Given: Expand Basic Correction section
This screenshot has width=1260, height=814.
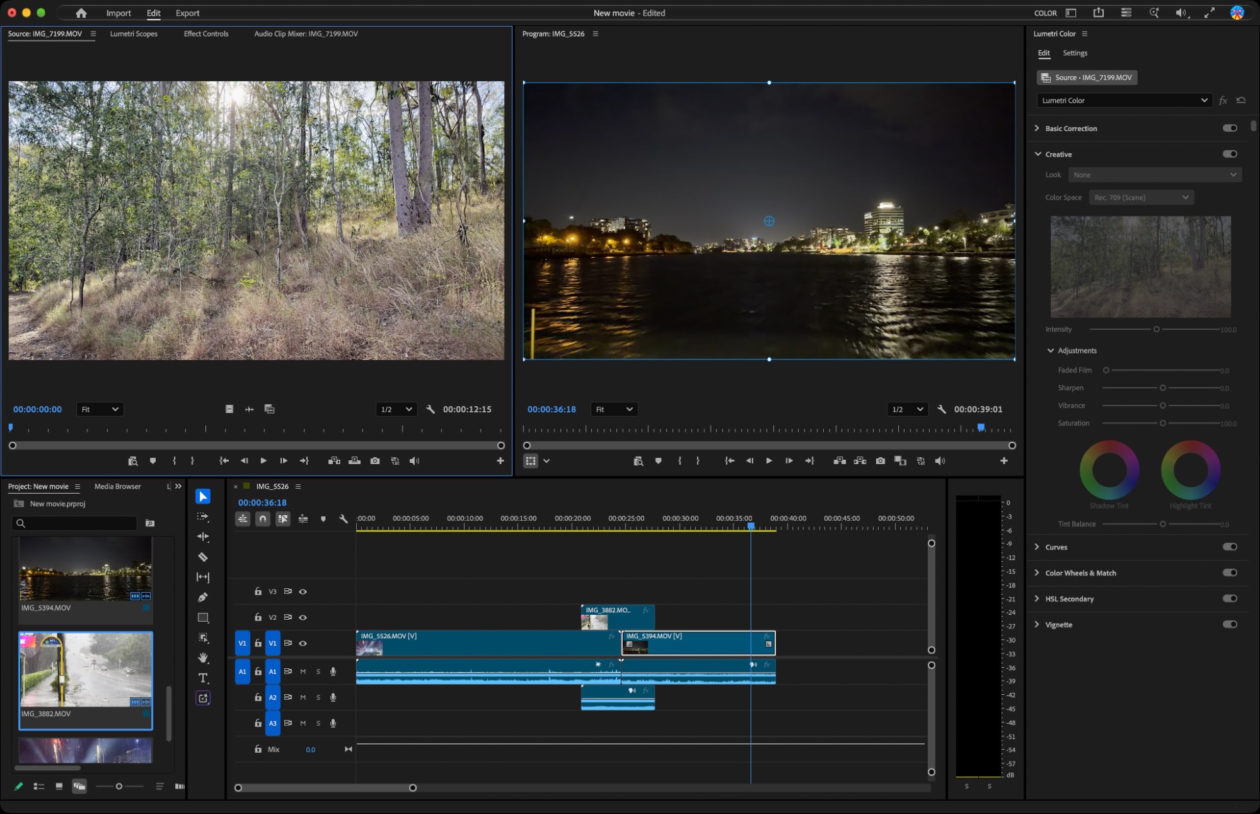Looking at the screenshot, I should [1037, 128].
